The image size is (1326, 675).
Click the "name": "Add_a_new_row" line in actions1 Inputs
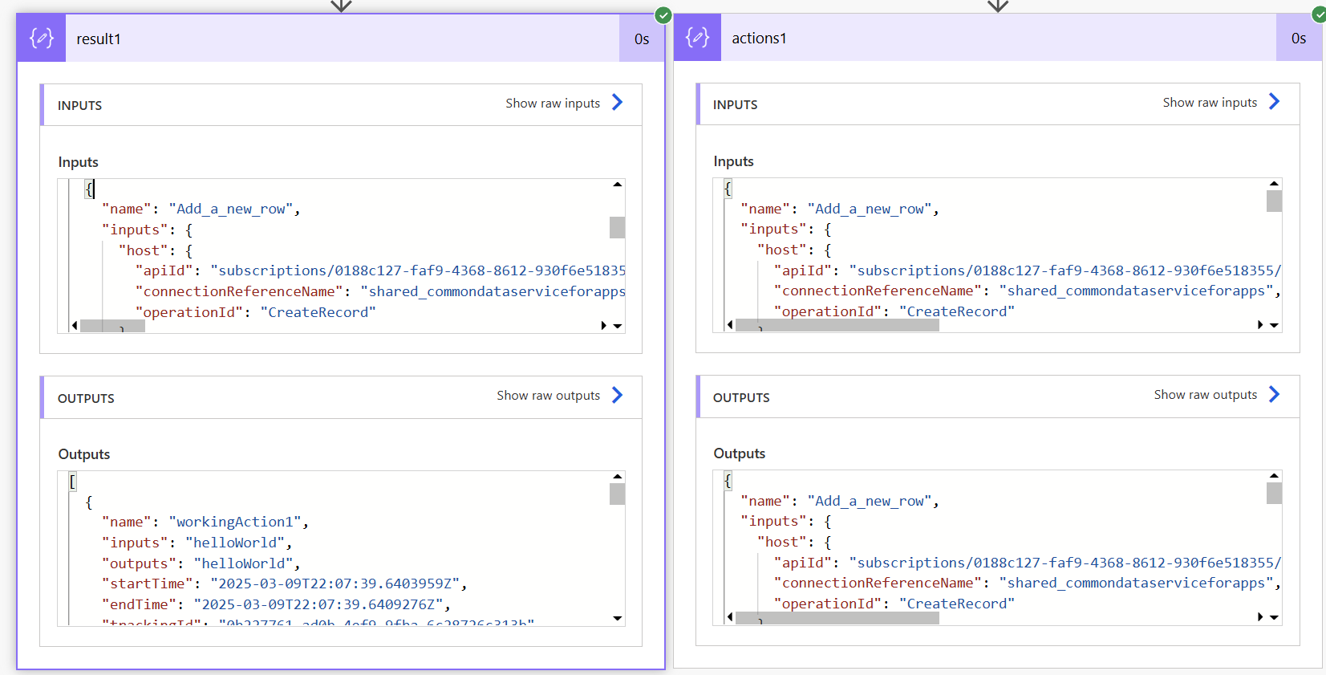[x=840, y=209]
